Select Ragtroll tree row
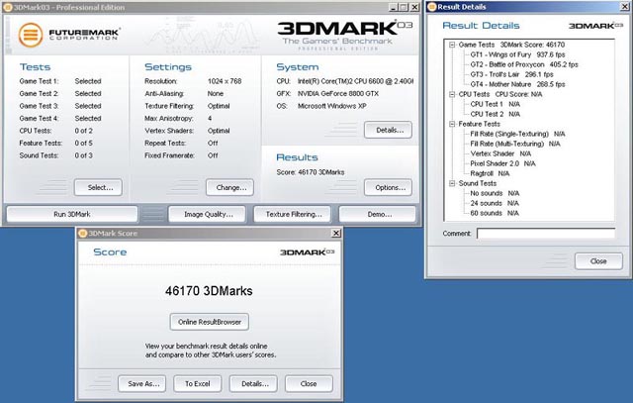633x403 pixels. tap(490, 173)
